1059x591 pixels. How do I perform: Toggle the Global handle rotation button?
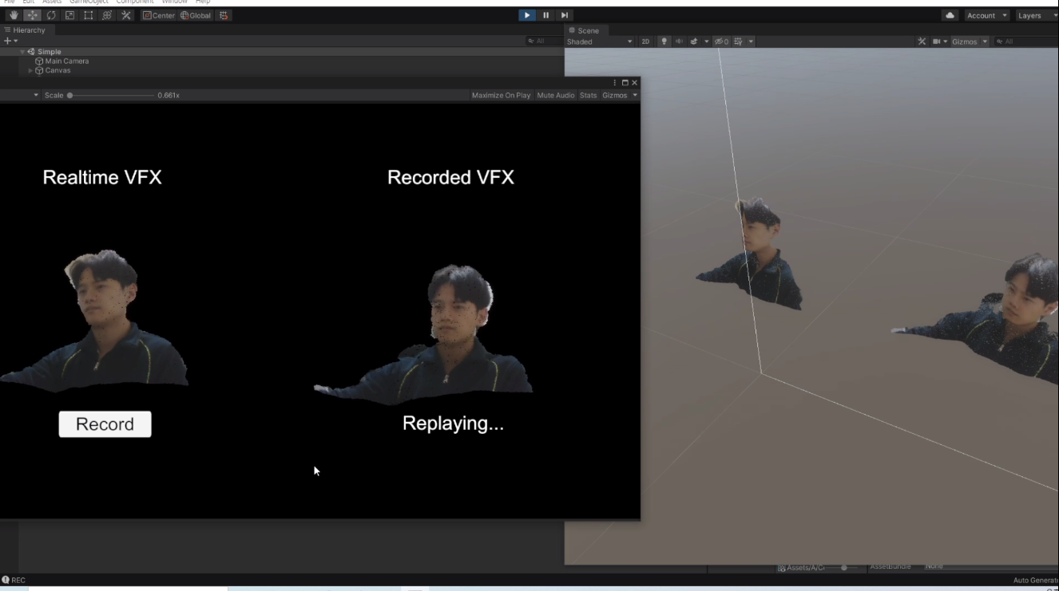(196, 15)
